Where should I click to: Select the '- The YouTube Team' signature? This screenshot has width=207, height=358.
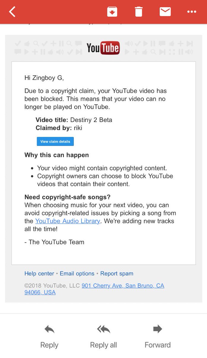[x=54, y=242]
